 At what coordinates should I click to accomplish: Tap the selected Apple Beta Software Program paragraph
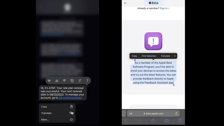(153, 73)
